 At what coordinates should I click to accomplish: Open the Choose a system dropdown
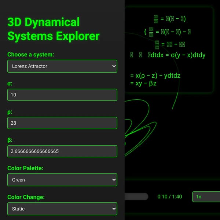coord(62,66)
